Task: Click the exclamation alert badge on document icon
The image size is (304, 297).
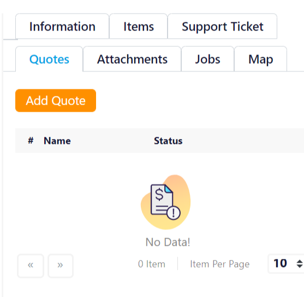Action: 174,213
